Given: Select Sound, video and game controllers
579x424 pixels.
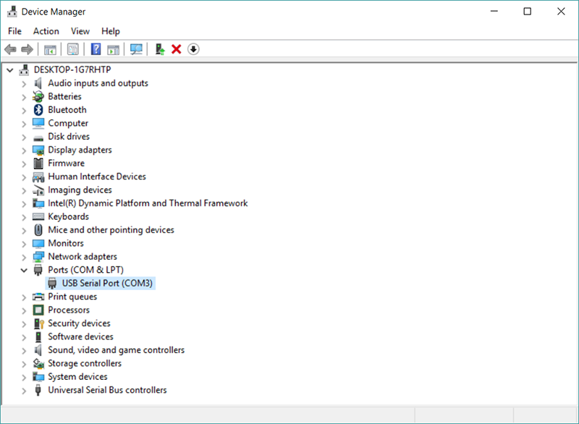Looking at the screenshot, I should pos(116,350).
